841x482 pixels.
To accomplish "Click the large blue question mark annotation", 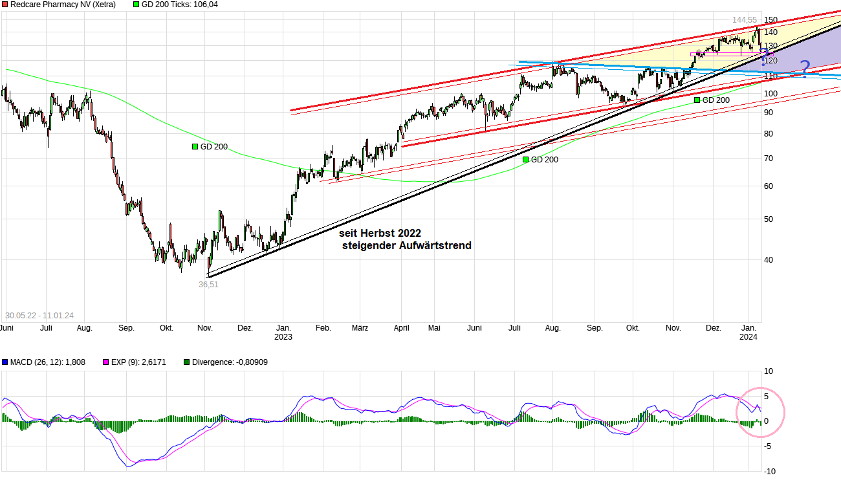I will (x=804, y=68).
